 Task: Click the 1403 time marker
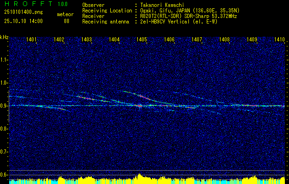click(x=87, y=39)
